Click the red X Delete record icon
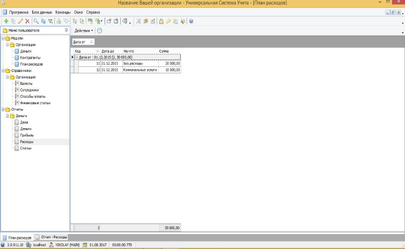Viewport: 405px width, 249px height. [x=27, y=21]
